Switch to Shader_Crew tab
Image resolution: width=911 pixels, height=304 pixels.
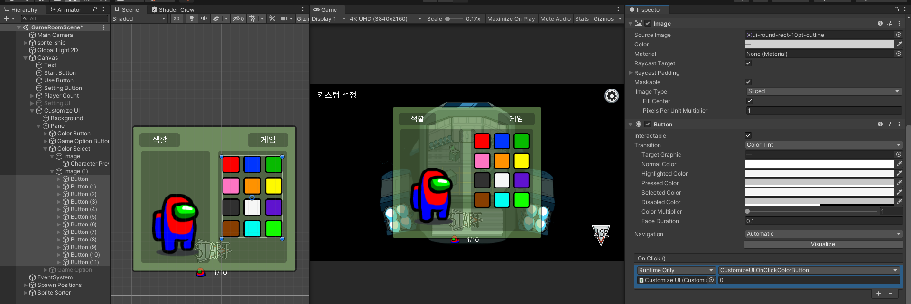tap(173, 9)
